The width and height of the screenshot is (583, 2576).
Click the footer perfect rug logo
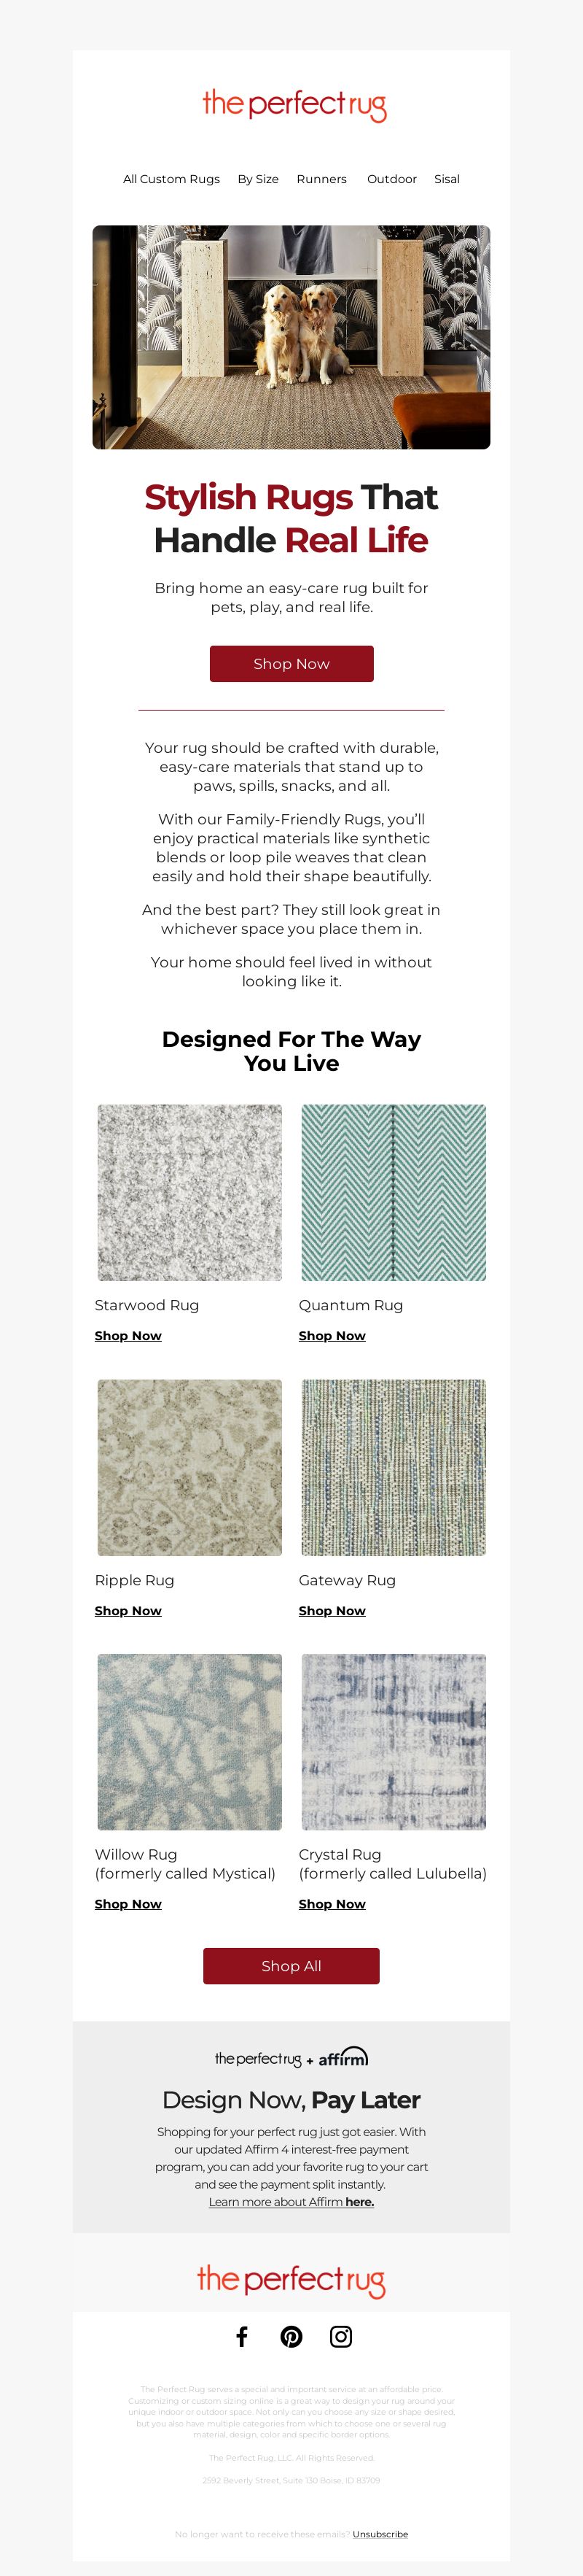291,2281
